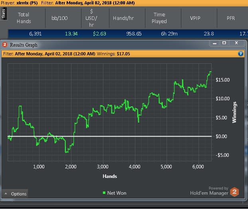Select the 6h 29m time played value
This screenshot has height=209, width=248.
(169, 34)
